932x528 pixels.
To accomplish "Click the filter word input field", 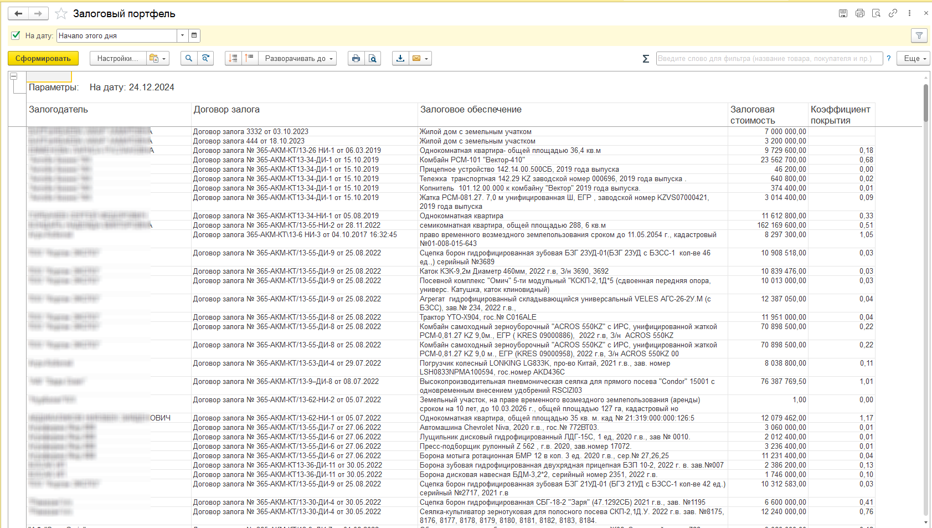I will [769, 58].
